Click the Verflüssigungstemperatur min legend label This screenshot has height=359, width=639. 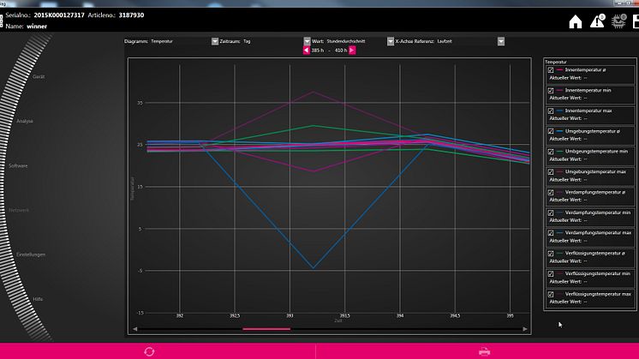coord(597,274)
